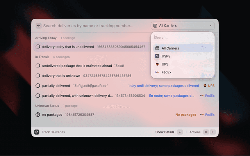Click the FedEx logo in dropdown list
The width and height of the screenshot is (250, 156).
(157, 72)
